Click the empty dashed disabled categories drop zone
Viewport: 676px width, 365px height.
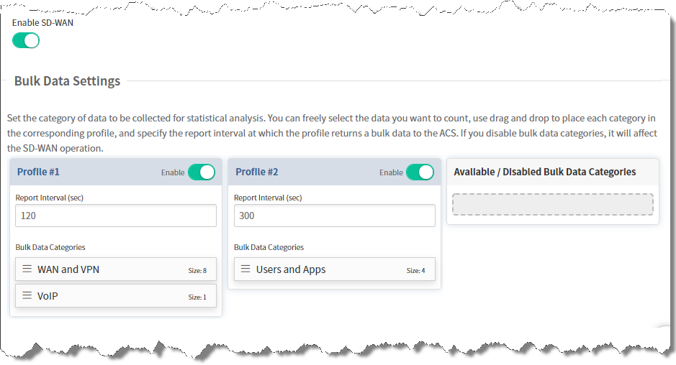click(x=553, y=205)
